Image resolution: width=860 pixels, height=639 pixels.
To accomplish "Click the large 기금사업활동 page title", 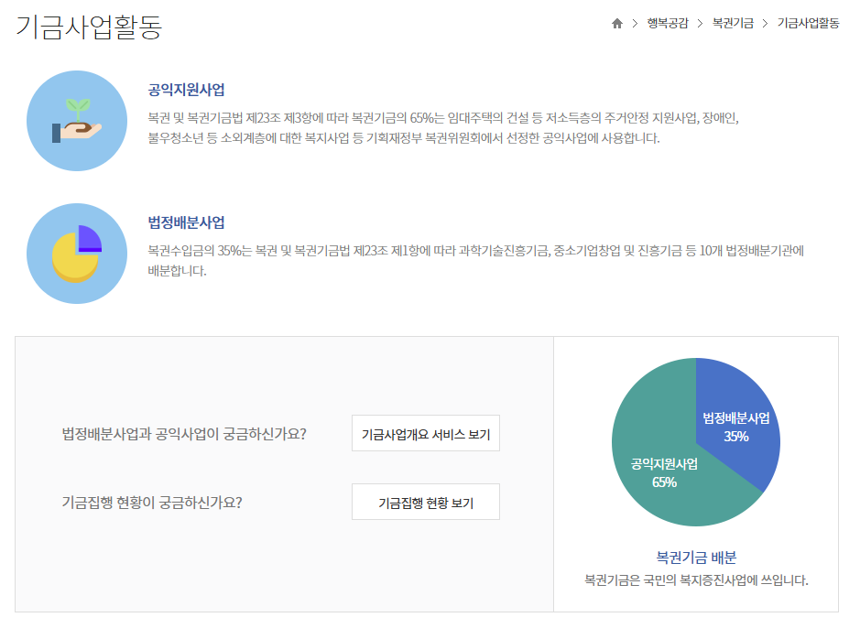I will 89,27.
